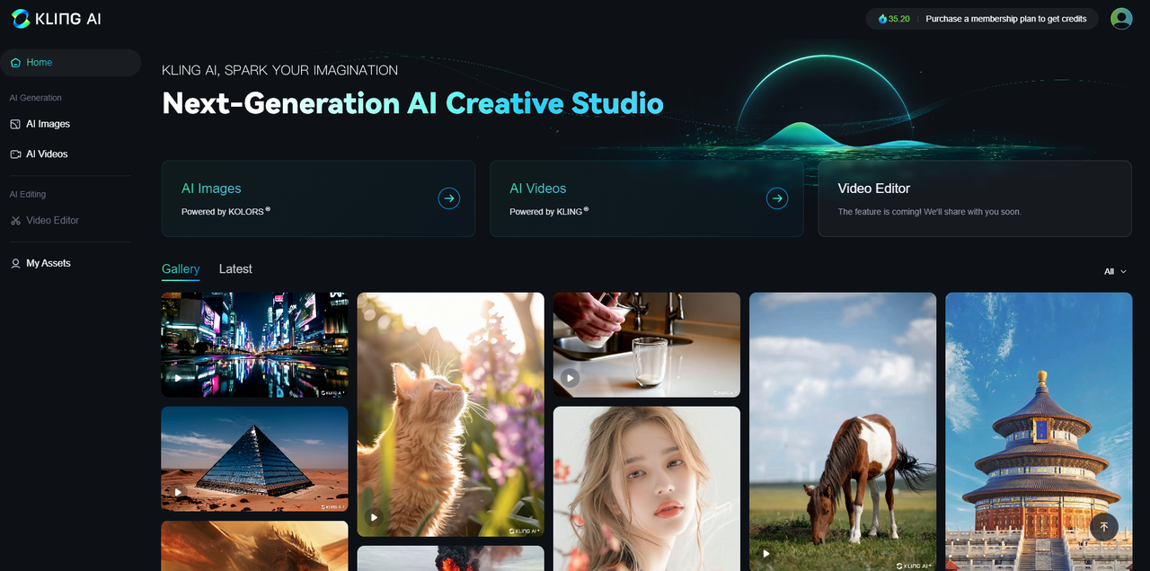
Task: Click the credits flame icon
Action: click(x=882, y=19)
